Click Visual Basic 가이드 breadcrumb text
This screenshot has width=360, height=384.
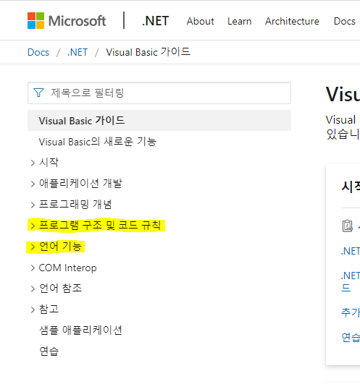coord(148,52)
